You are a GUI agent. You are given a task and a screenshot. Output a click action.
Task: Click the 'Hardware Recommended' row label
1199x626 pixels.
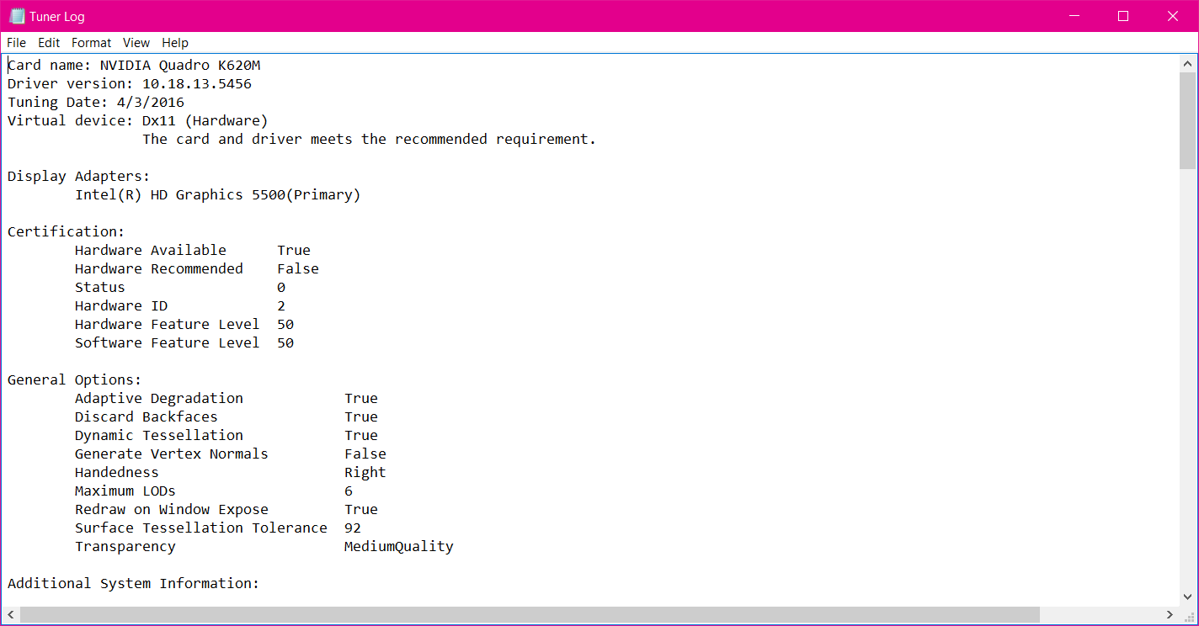pos(159,268)
